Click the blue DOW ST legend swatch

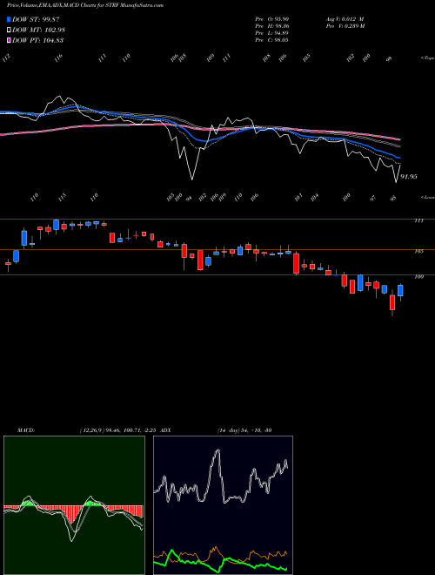(x=10, y=19)
